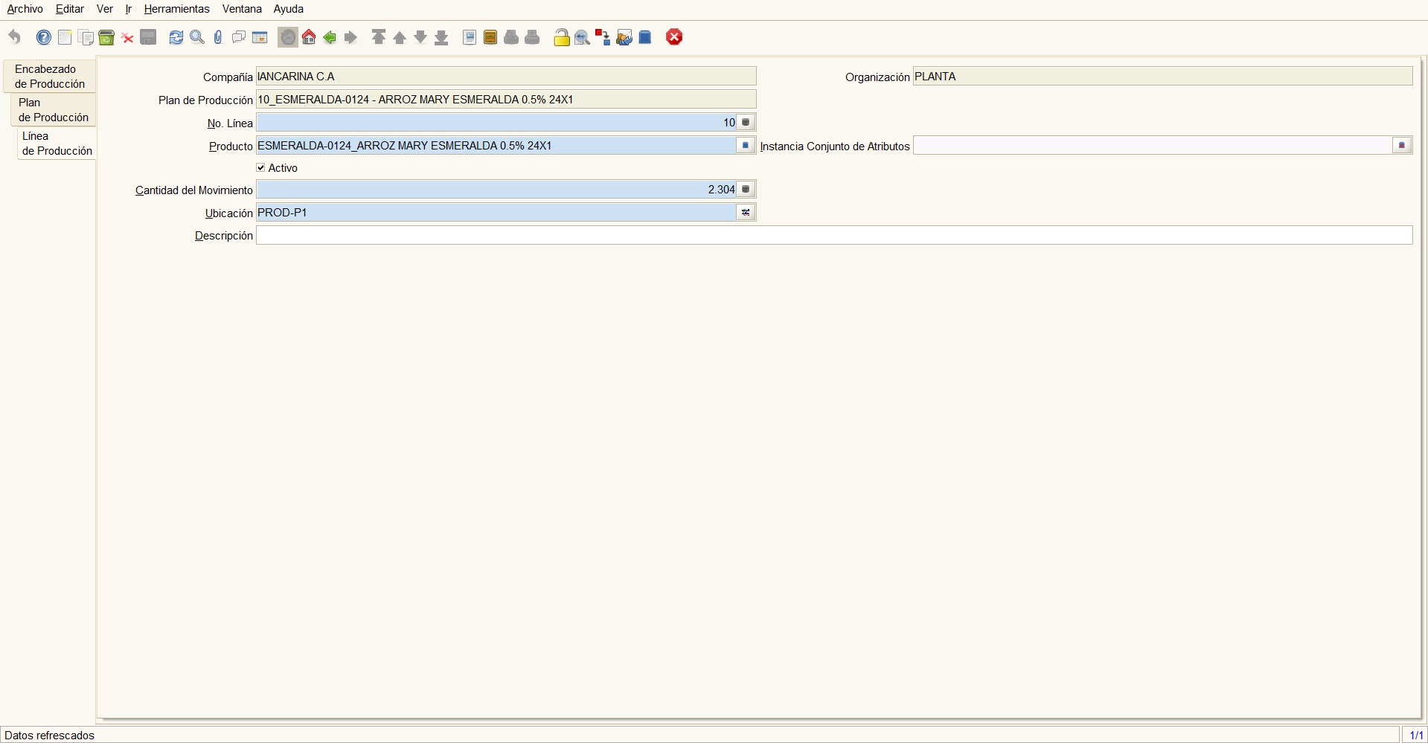Jump to the last record icon
The image size is (1428, 743).
click(x=441, y=37)
